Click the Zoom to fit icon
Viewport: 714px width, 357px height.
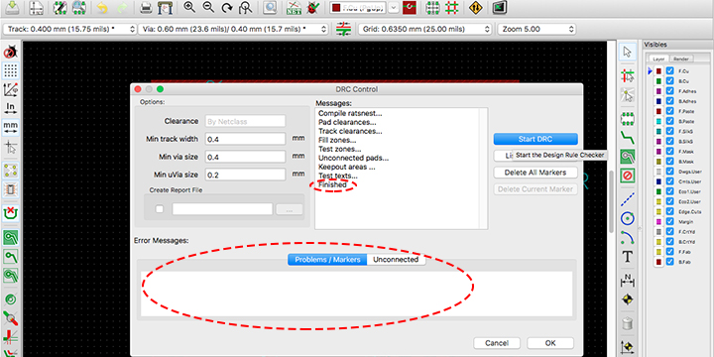pos(246,7)
